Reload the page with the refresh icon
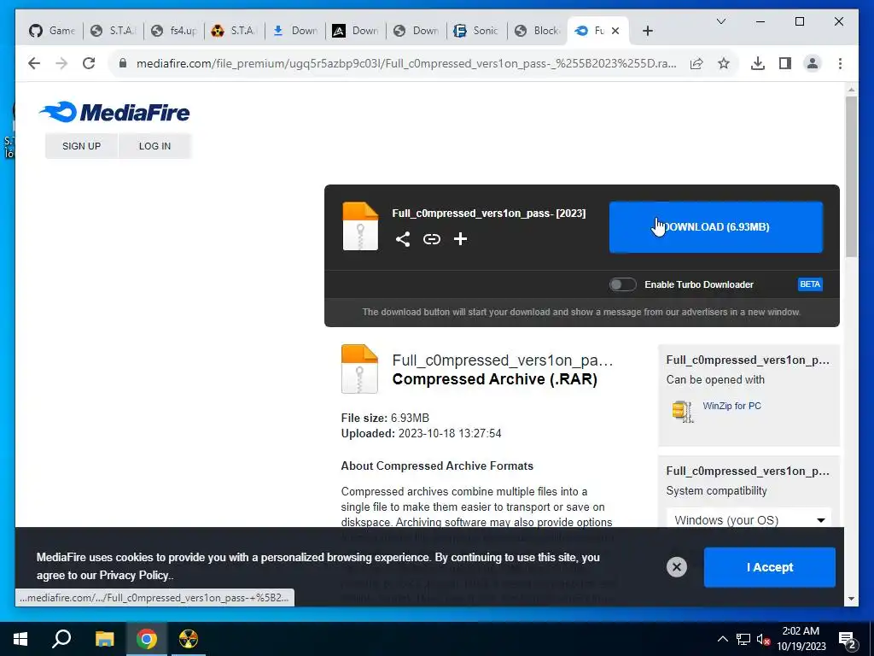This screenshot has height=656, width=874. click(89, 63)
